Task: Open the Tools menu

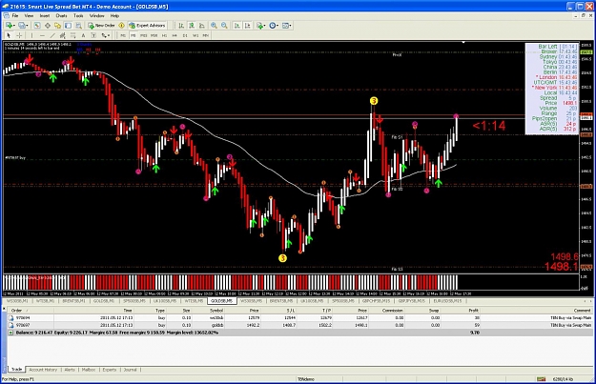Action: click(78, 15)
